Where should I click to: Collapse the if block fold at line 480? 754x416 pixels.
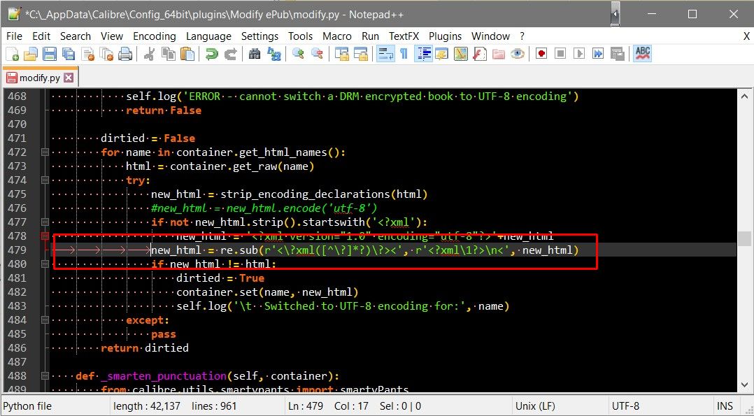coord(45,264)
